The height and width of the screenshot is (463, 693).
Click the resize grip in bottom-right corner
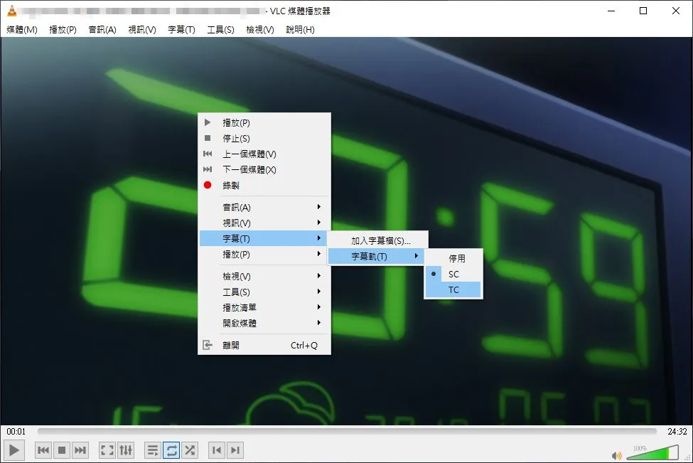[688, 458]
